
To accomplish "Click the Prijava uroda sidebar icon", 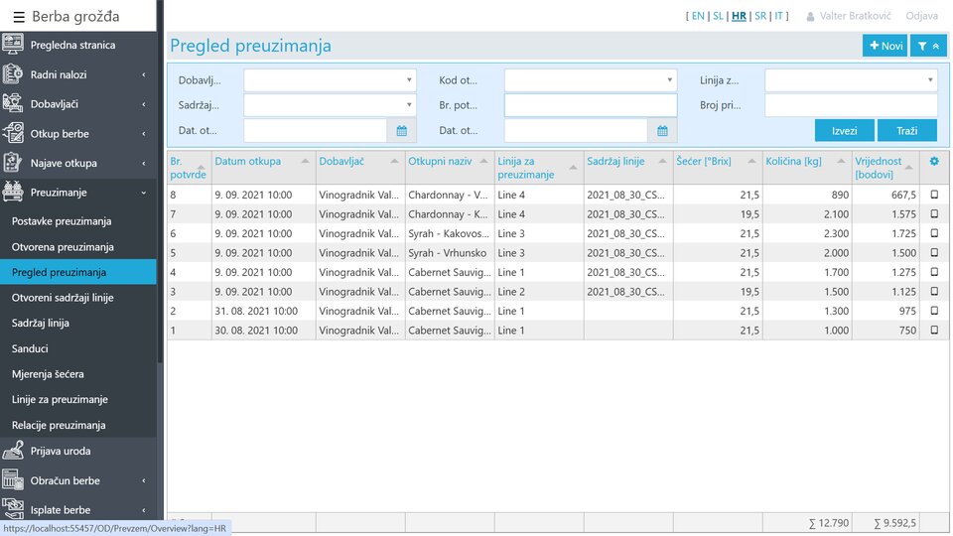I will [x=13, y=451].
